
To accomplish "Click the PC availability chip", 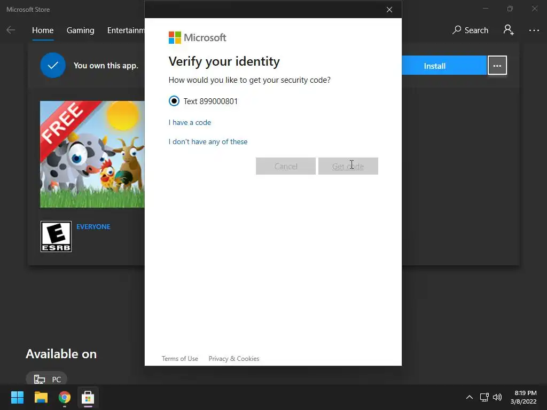I will 46,379.
